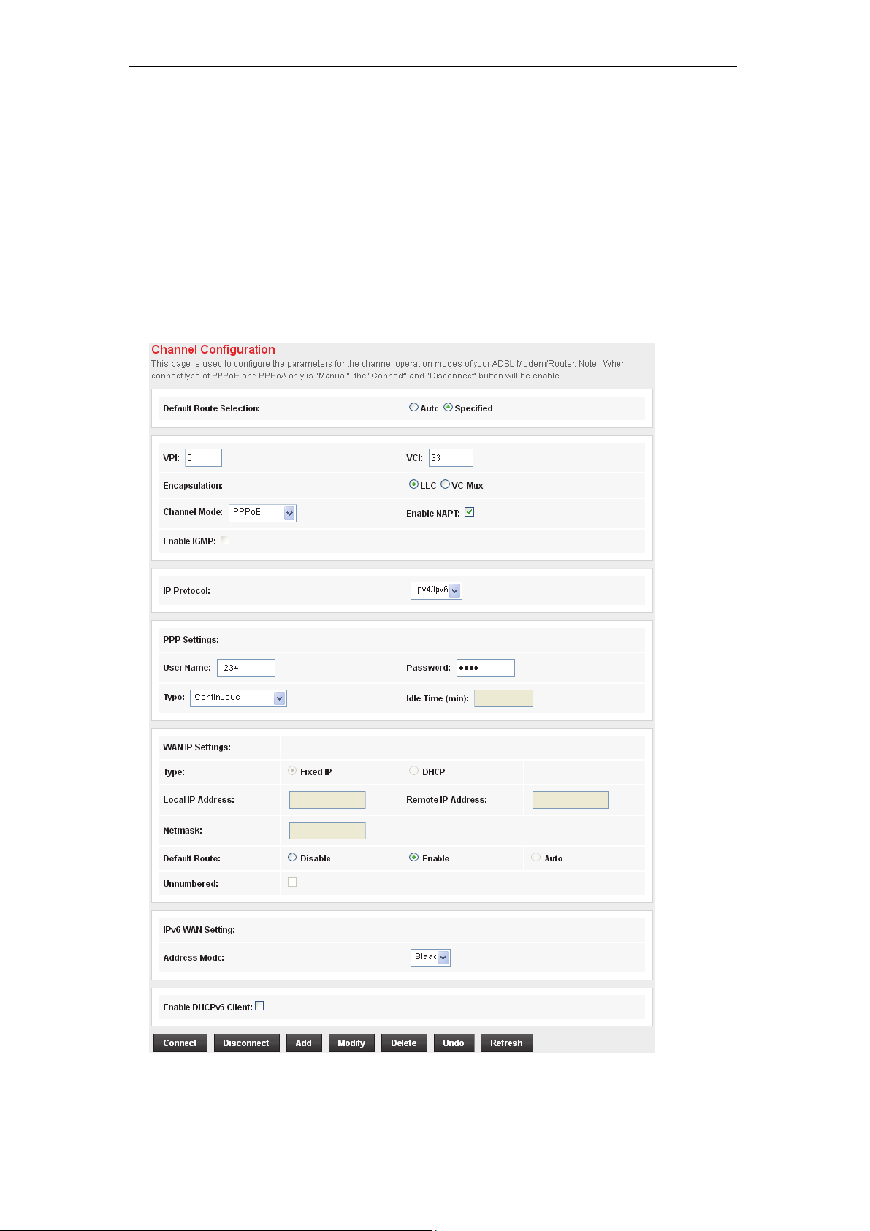870x1231 pixels.
Task: Click the Add button
Action: coord(304,1043)
